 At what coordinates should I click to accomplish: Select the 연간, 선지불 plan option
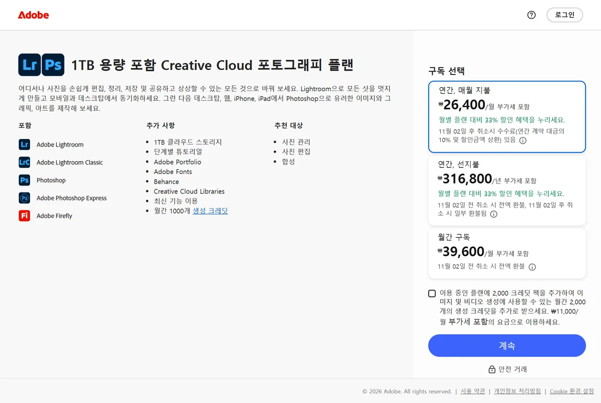[x=507, y=190]
